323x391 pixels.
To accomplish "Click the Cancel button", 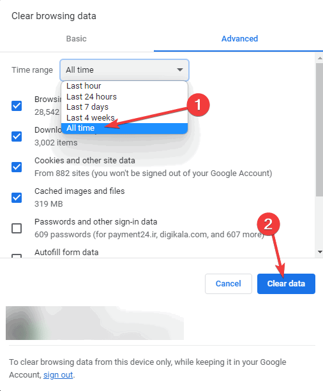I will [229, 284].
